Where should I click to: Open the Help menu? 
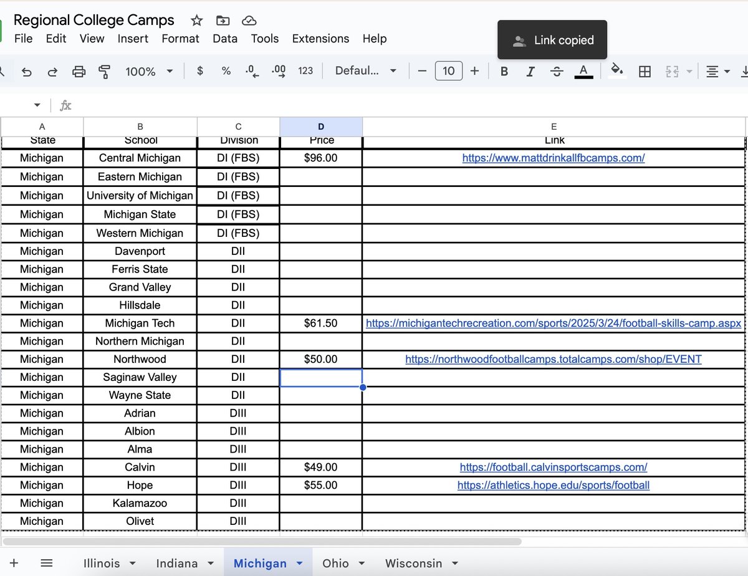(x=375, y=39)
